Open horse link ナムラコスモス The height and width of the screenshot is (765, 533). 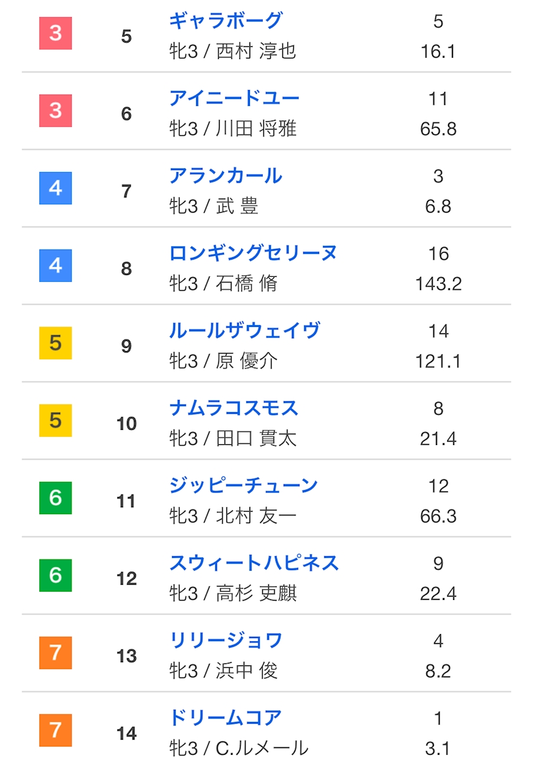click(x=234, y=408)
